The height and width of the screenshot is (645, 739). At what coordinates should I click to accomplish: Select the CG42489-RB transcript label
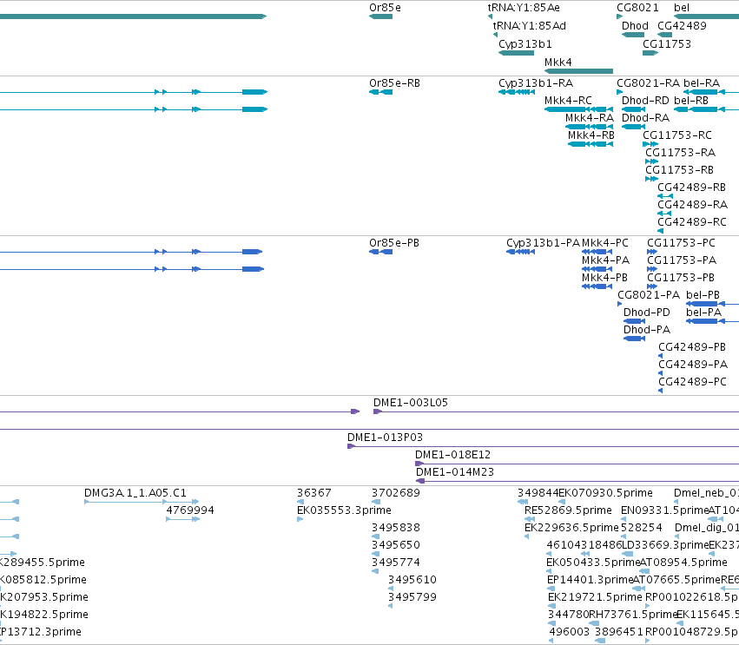(x=691, y=188)
